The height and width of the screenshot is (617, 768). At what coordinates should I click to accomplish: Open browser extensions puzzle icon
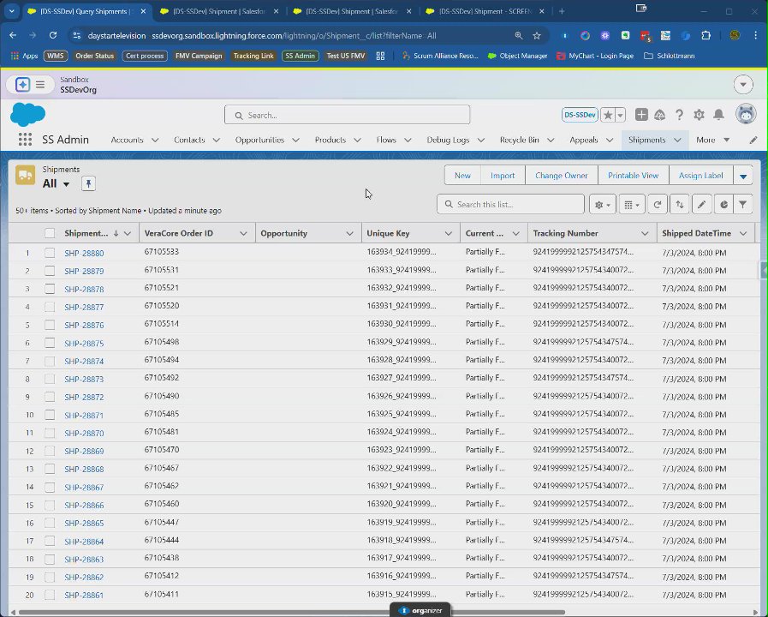coord(705,35)
